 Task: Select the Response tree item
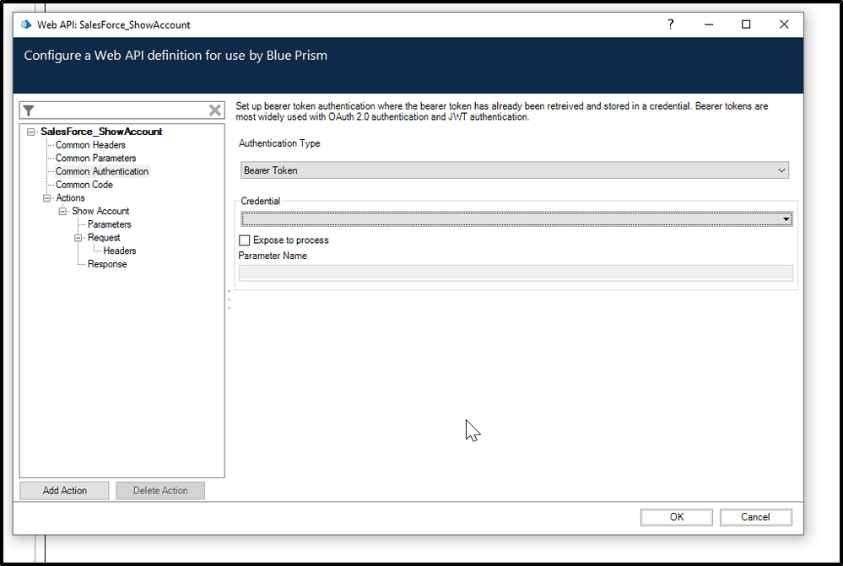coord(107,265)
